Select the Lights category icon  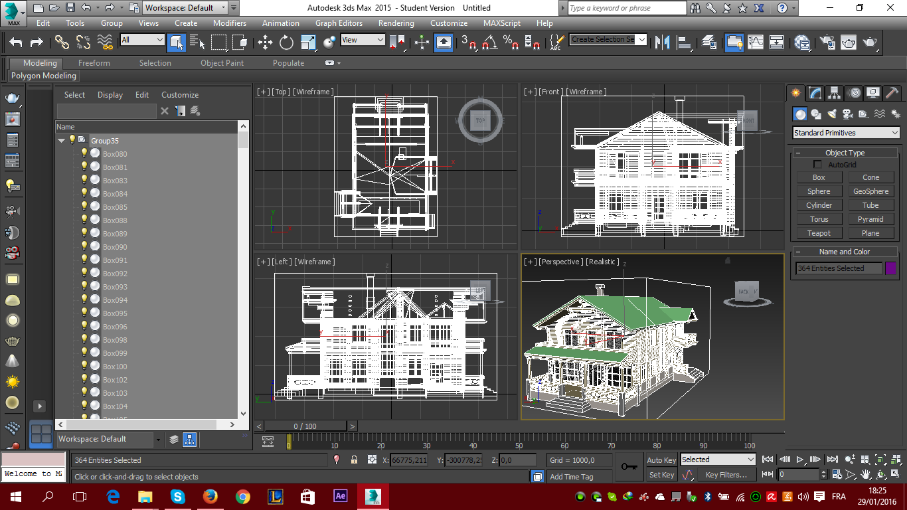pyautogui.click(x=832, y=114)
